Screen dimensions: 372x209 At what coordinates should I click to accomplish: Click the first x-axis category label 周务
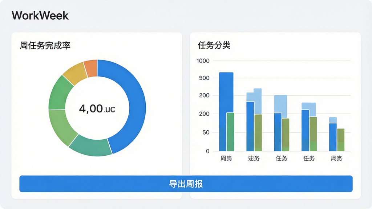[x=226, y=158]
